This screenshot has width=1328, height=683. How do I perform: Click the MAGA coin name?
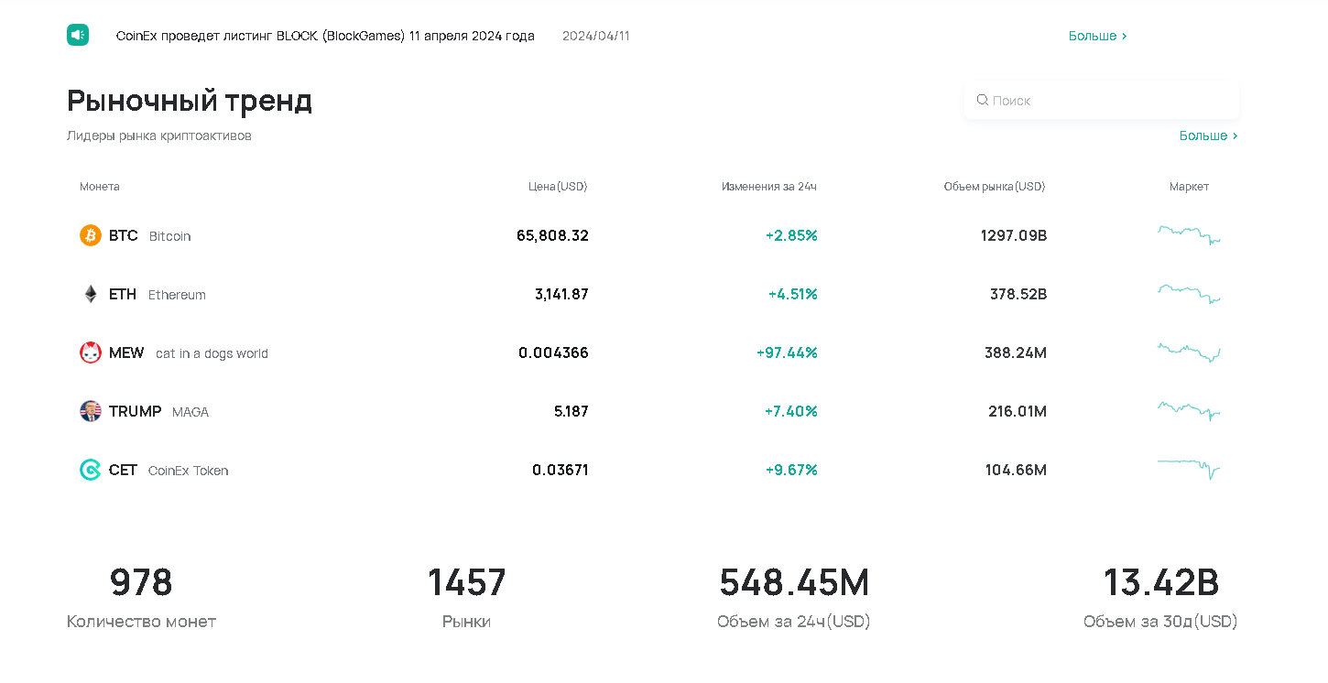[x=190, y=412]
